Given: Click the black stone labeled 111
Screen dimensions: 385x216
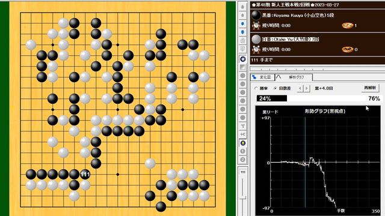Looking at the screenshot, I should [x=85, y=175].
